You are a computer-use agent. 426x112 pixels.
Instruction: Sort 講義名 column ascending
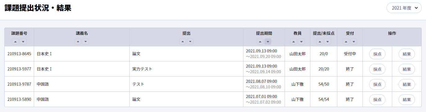[78, 42]
